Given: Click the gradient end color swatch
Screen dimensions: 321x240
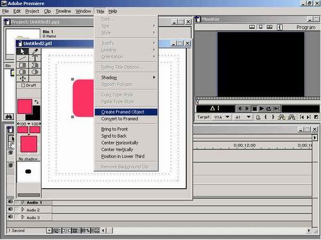Looking at the screenshot, I should pyautogui.click(x=35, y=129).
